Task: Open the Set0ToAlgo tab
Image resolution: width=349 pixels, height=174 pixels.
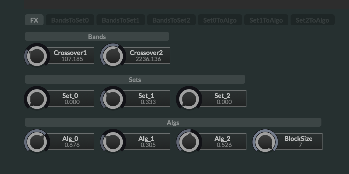Action: click(220, 20)
